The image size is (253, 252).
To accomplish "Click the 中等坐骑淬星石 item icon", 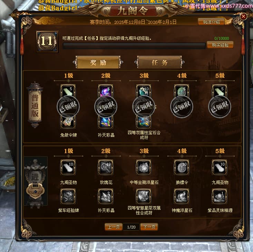I will click(x=144, y=167).
